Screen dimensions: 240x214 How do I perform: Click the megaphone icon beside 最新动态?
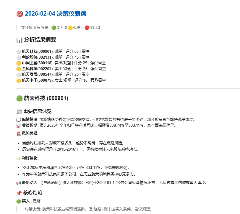click(x=19, y=183)
